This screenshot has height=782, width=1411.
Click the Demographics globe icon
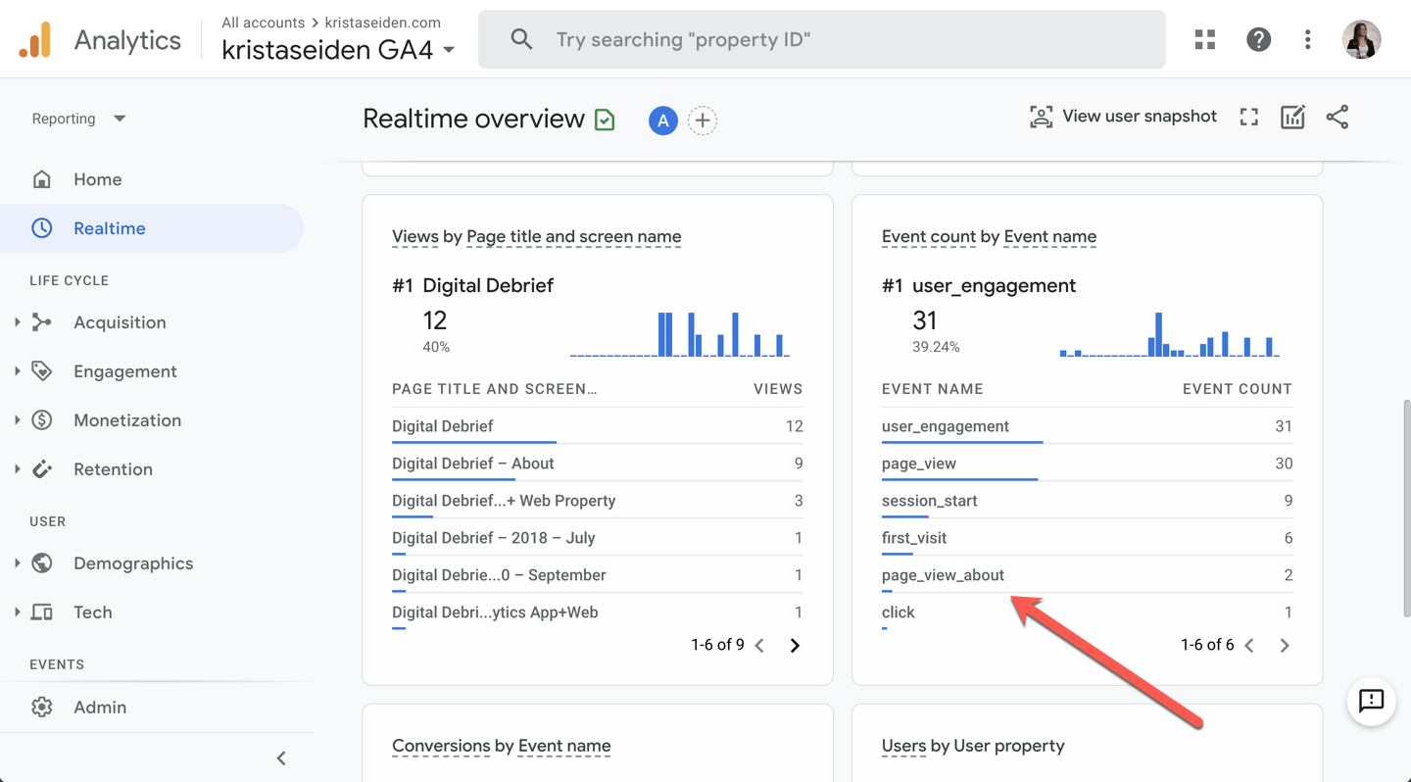pyautogui.click(x=41, y=563)
